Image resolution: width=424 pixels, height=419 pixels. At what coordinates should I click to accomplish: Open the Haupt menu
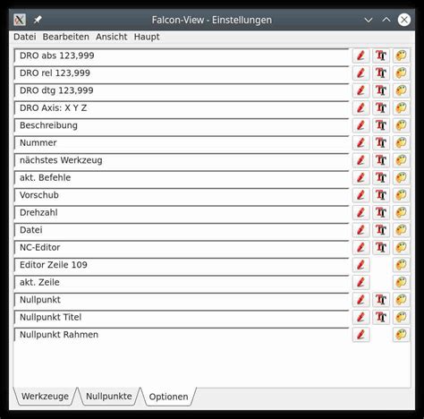[x=147, y=37]
